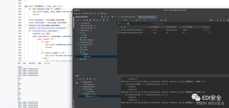
Task: Click the edit pencil icon in explorer
Action: click(x=97, y=20)
